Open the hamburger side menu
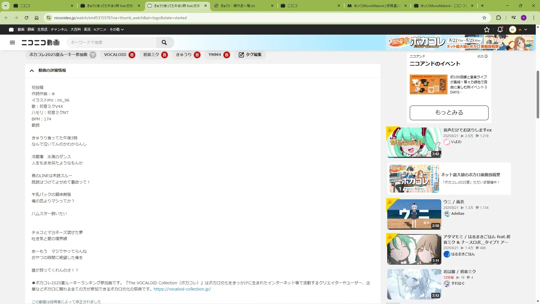540x304 pixels. (x=12, y=43)
